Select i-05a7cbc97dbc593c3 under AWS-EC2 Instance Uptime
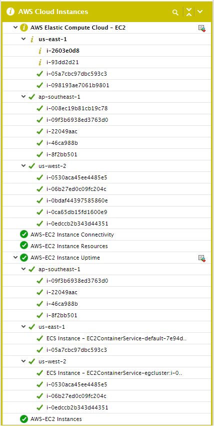This screenshot has height=426, width=214. point(76,350)
